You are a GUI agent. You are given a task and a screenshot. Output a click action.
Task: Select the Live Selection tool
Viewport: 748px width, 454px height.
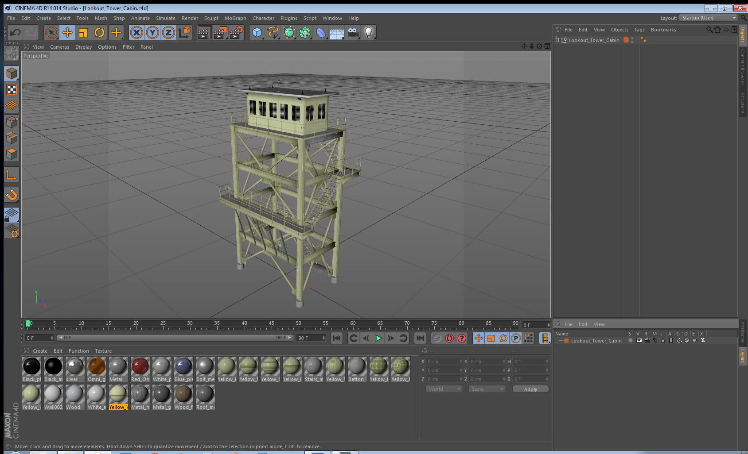point(51,32)
